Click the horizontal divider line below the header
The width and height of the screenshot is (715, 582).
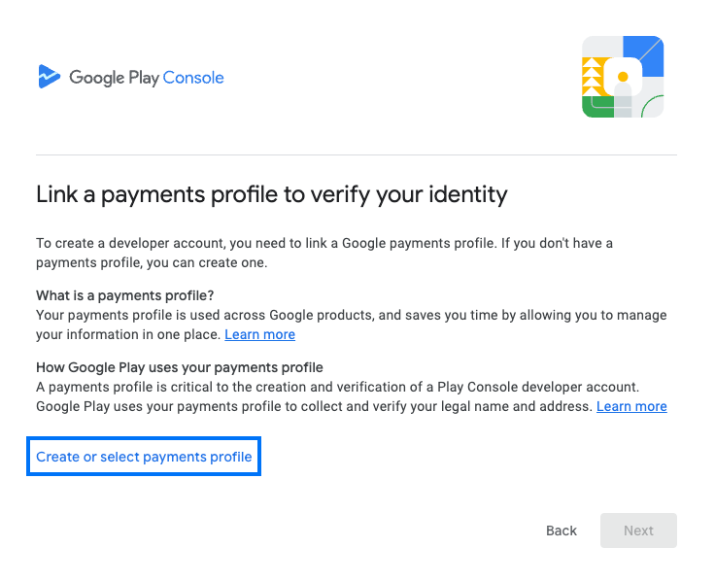pos(357,154)
